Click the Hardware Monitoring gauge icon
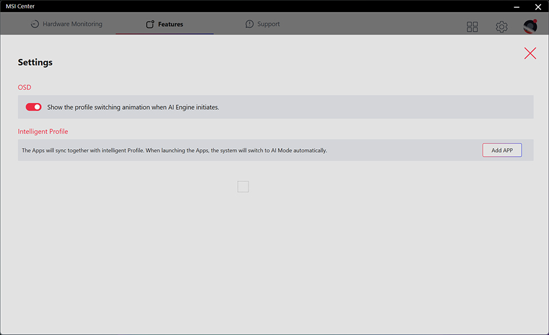Viewport: 549px width, 335px height. [35, 24]
